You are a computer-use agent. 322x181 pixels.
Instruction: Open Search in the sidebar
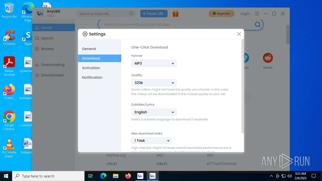(54, 38)
